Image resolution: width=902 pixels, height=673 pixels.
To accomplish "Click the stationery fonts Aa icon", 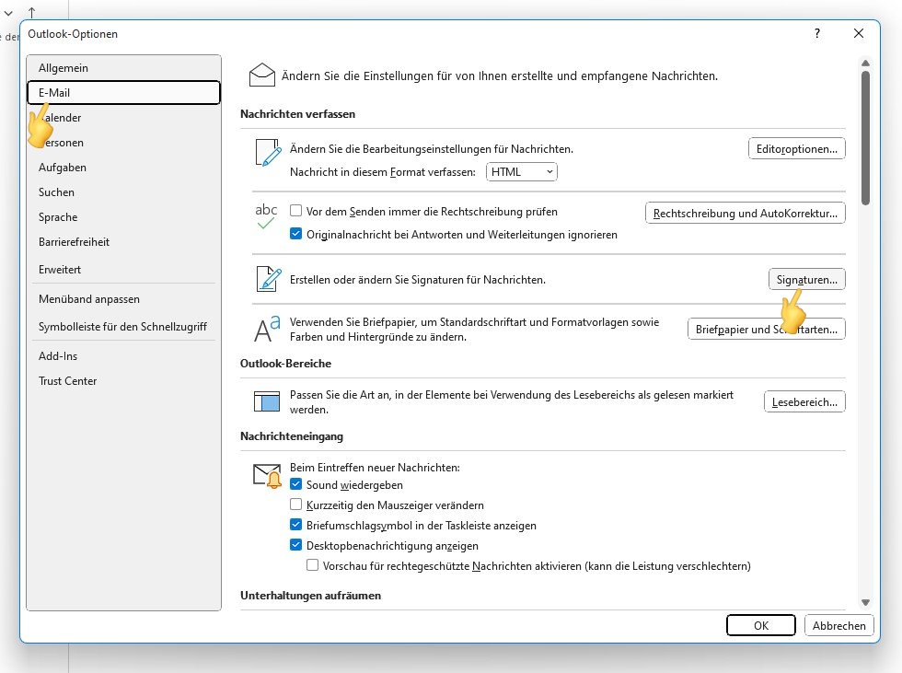I will (x=267, y=329).
